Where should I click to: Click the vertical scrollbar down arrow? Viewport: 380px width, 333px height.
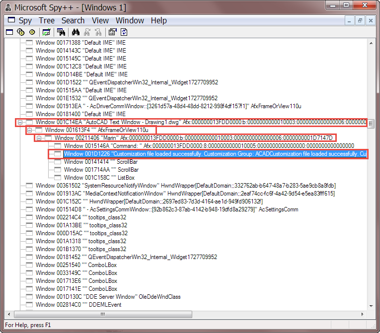pos(371,306)
